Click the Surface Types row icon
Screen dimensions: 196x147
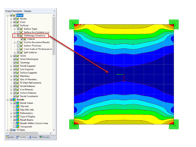coord(21,29)
